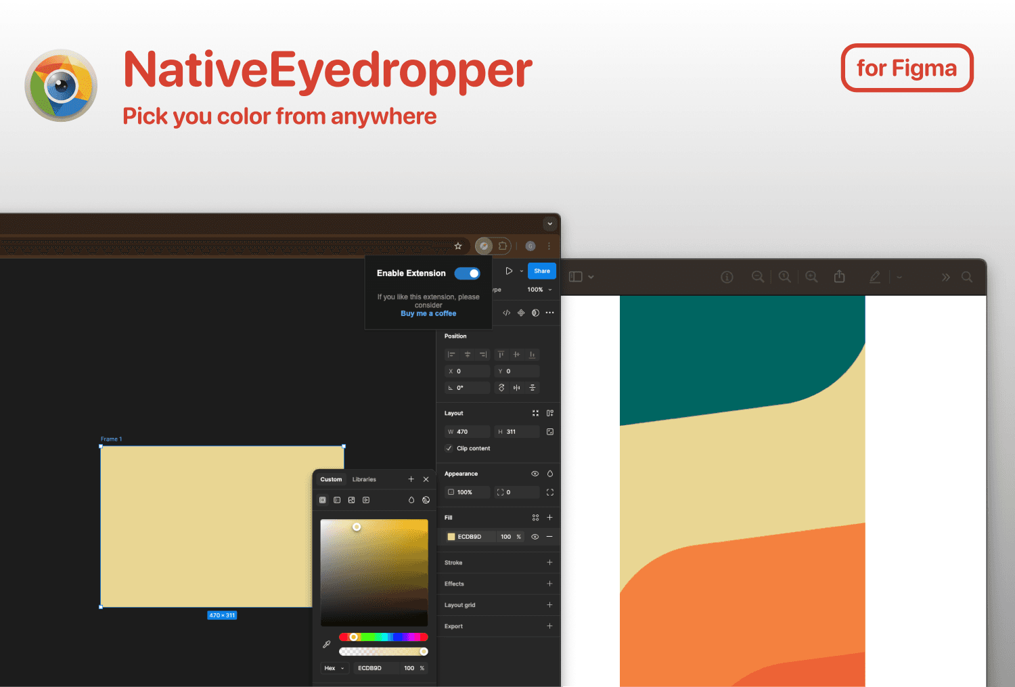
Task: Click the flip horizontal icon under Position
Action: click(x=516, y=387)
